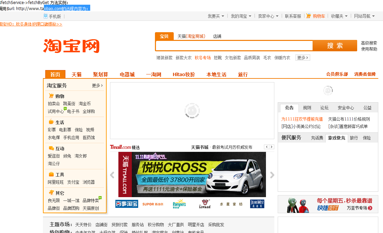Click the 淘宝网 logo

pos(71,46)
